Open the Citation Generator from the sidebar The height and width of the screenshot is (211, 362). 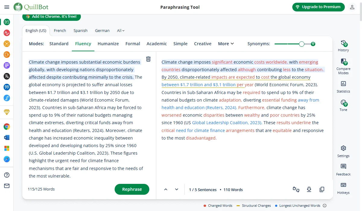click(x=7, y=87)
